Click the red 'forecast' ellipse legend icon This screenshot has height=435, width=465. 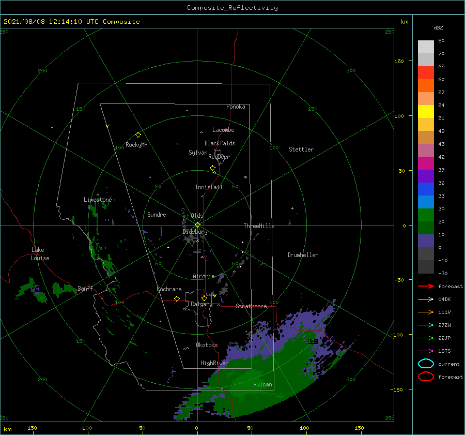coord(426,377)
